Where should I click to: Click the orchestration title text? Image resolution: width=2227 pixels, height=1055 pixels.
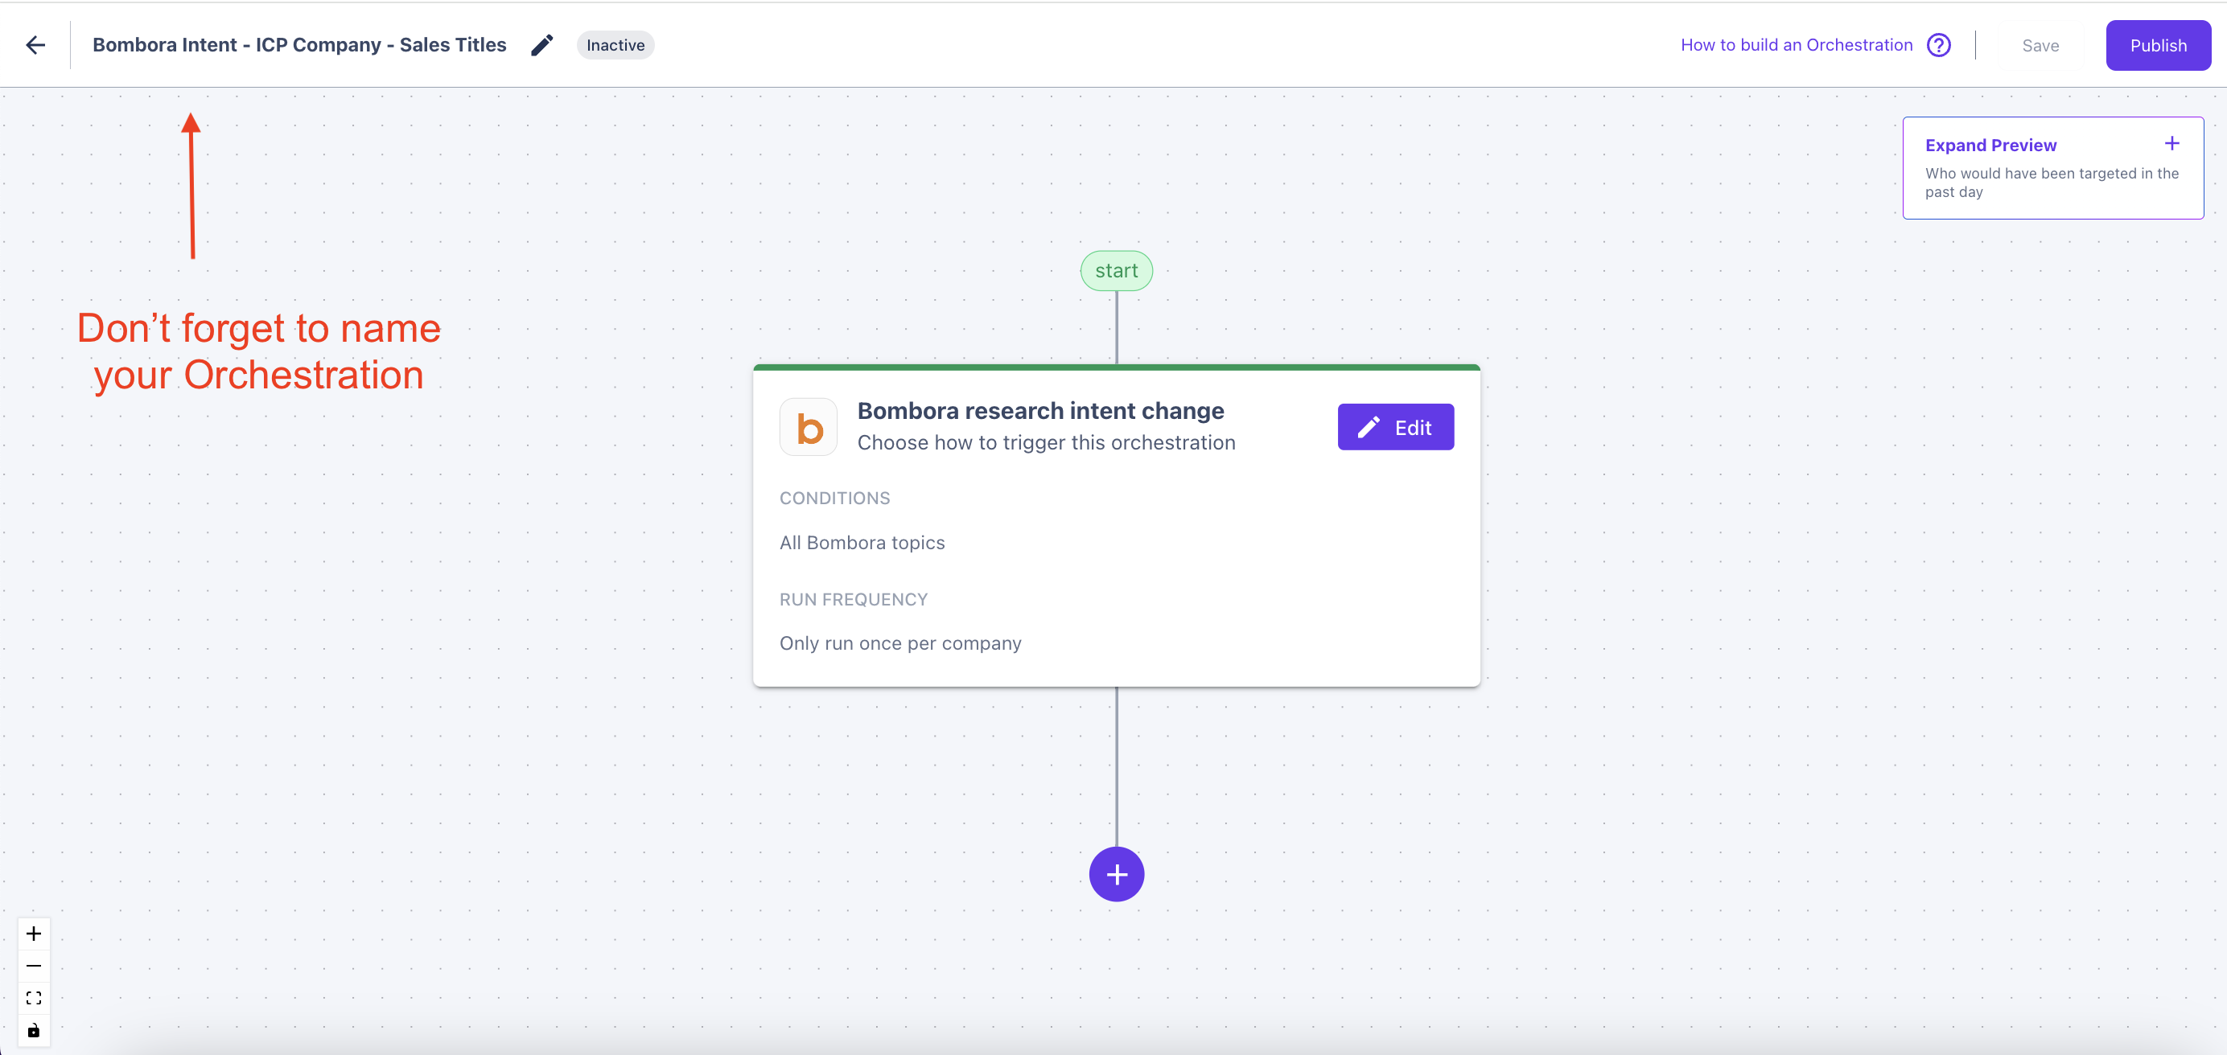click(299, 45)
